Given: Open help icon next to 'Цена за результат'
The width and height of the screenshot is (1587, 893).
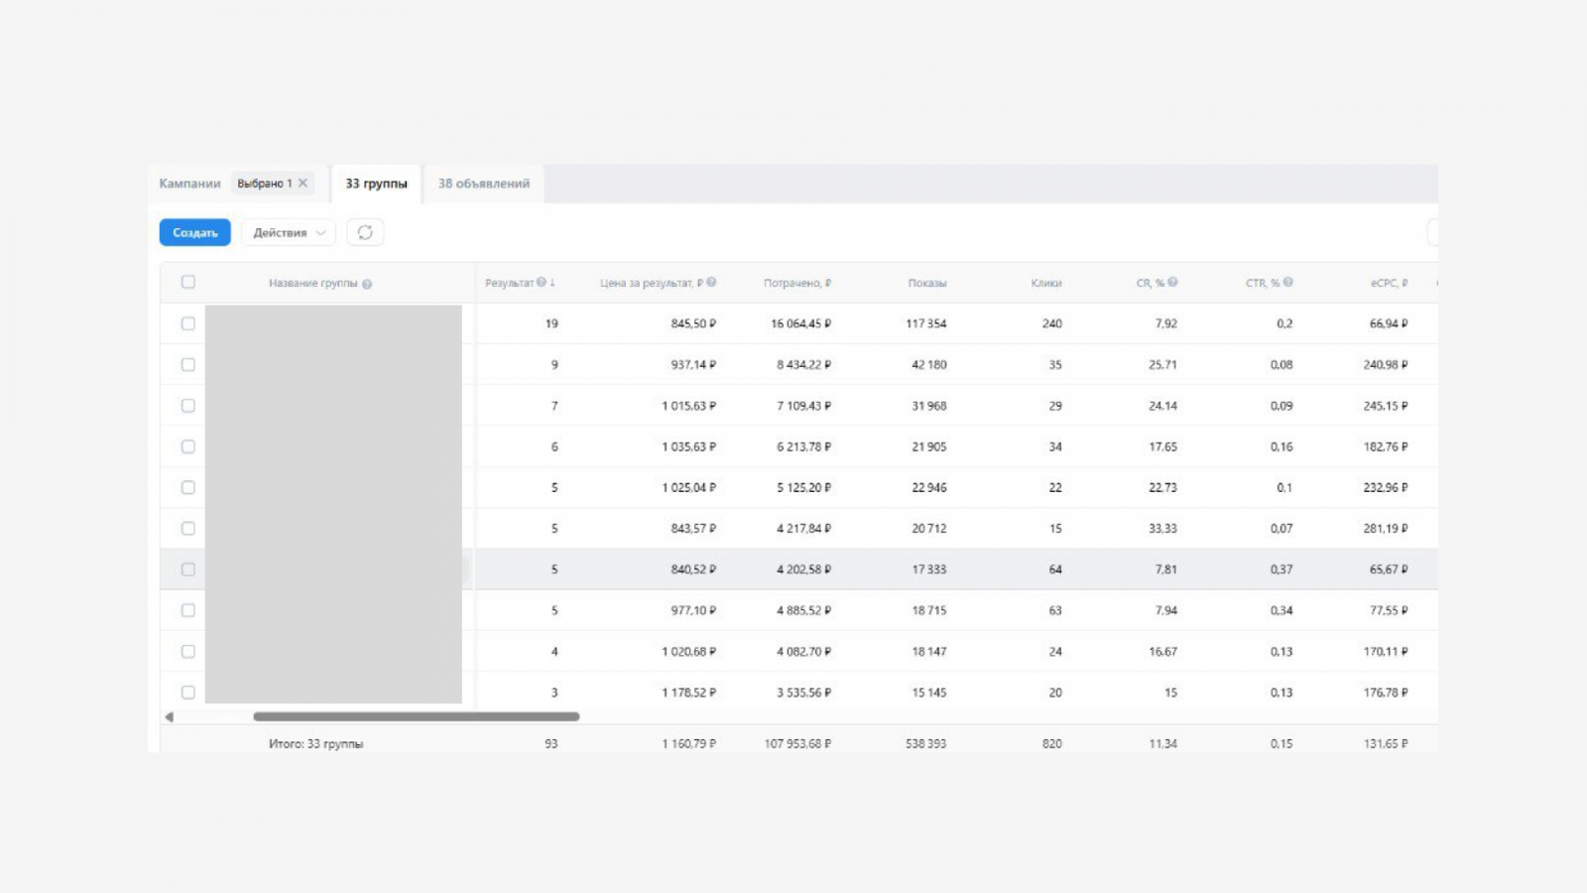Looking at the screenshot, I should pos(711,283).
